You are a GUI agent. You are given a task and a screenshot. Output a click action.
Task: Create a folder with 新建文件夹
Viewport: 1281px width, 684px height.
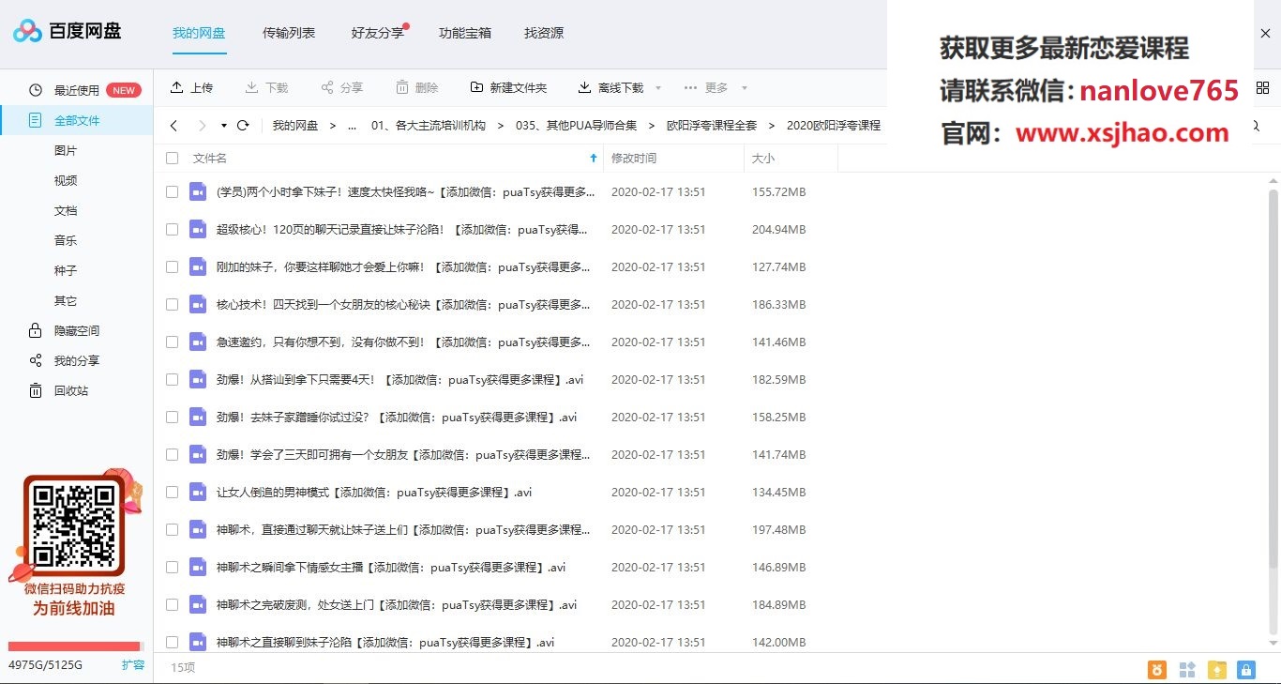[508, 87]
